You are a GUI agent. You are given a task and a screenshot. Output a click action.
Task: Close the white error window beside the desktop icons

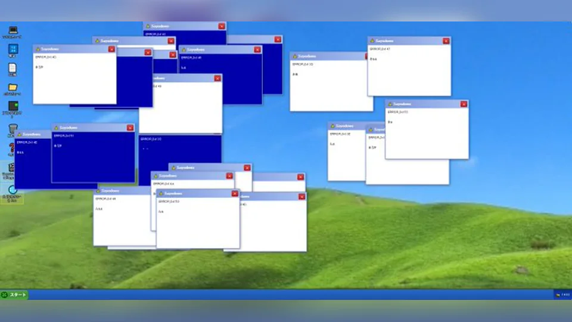coord(111,49)
